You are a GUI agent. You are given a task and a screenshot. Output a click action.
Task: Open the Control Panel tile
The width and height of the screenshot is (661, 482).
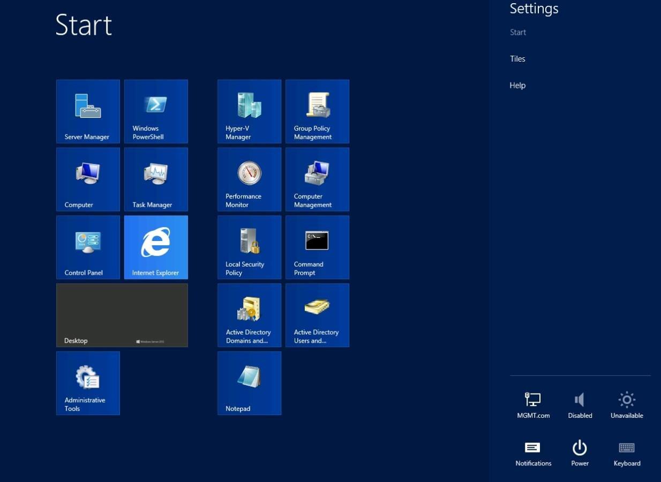(88, 247)
